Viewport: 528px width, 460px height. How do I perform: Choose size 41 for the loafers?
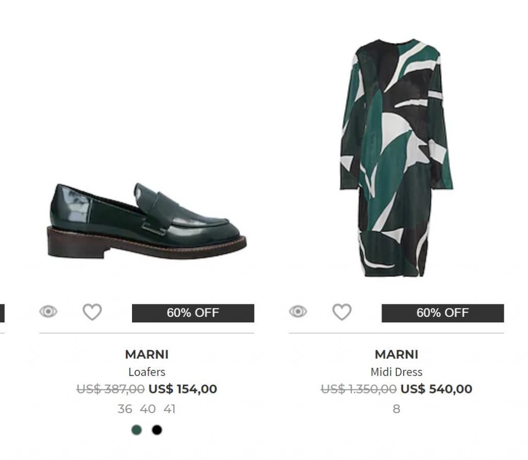tap(170, 409)
